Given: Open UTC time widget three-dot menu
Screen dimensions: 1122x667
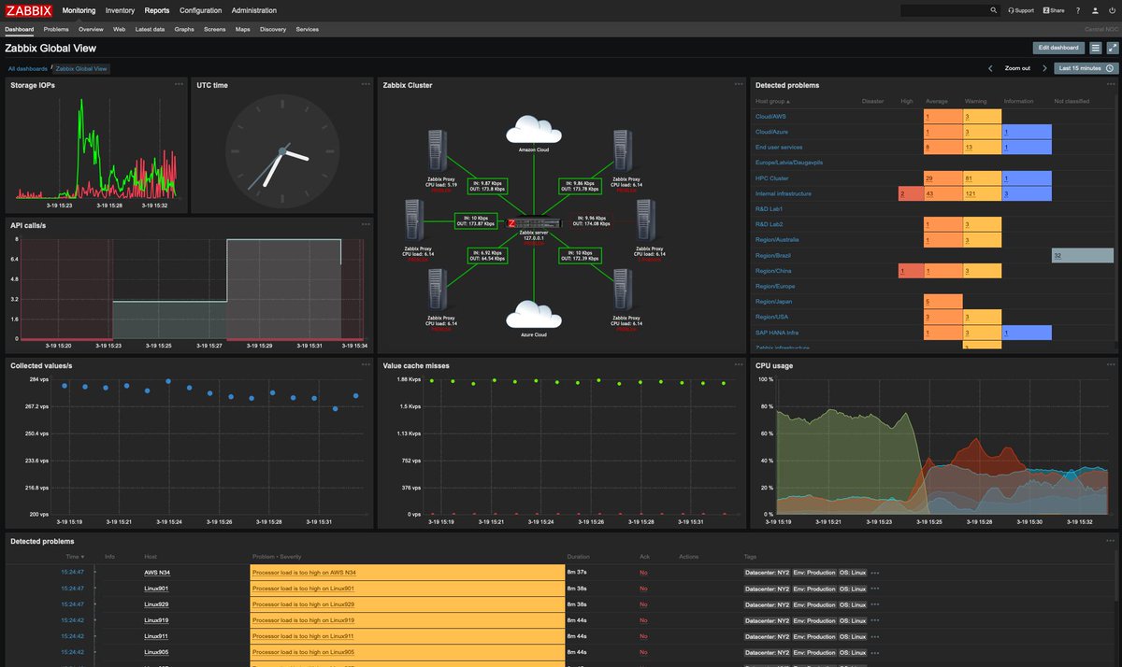Looking at the screenshot, I should click(366, 84).
